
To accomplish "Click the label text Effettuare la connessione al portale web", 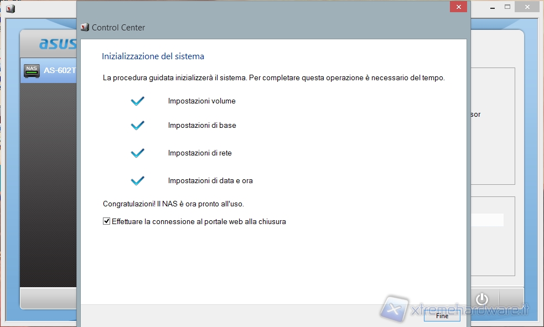I will (x=199, y=221).
